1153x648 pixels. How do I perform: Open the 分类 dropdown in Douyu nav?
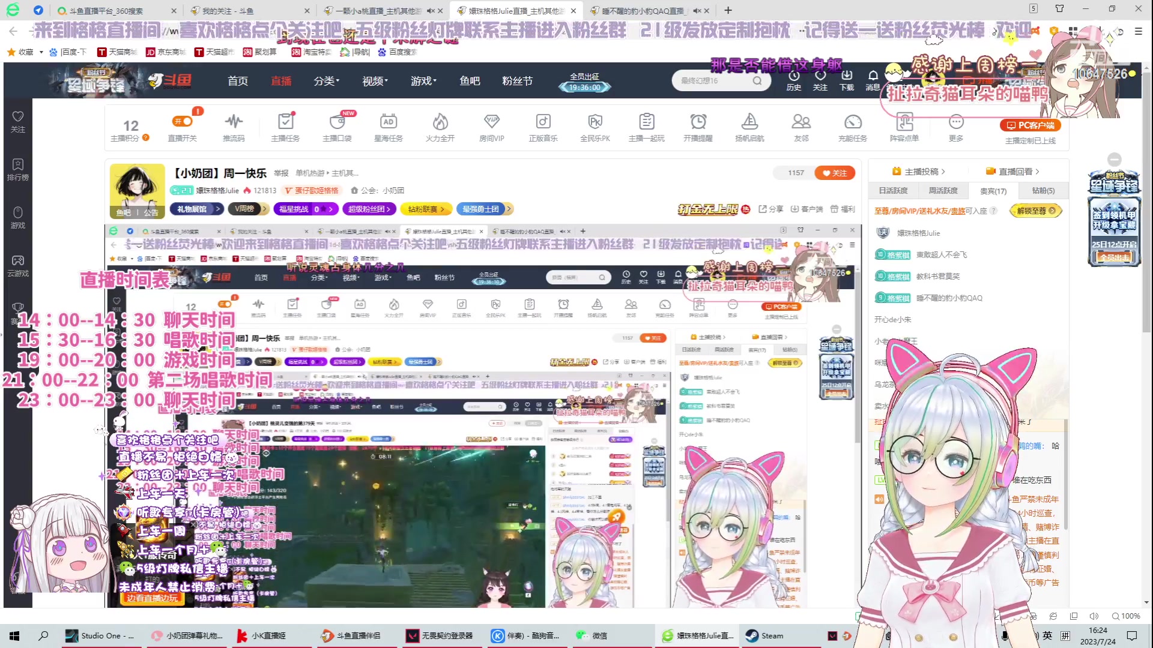tap(327, 80)
